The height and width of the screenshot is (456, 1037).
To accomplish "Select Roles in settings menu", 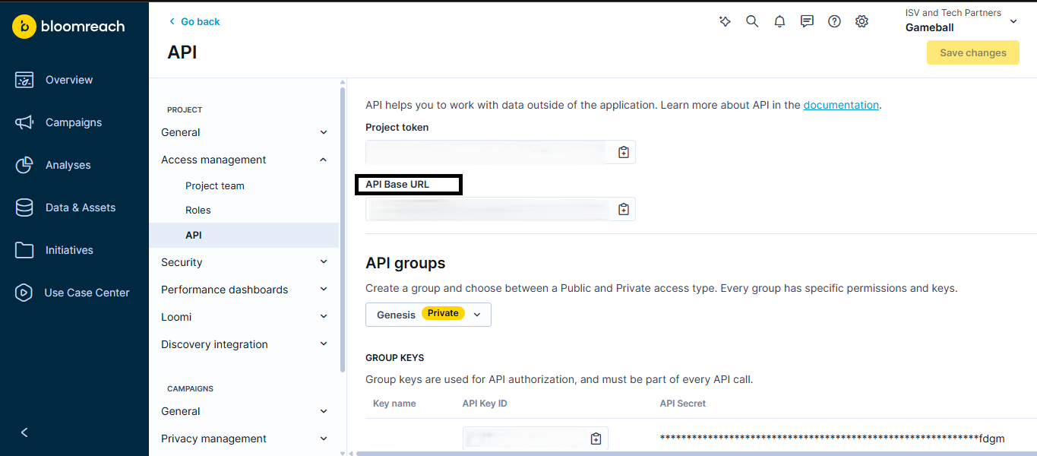I will 198,210.
